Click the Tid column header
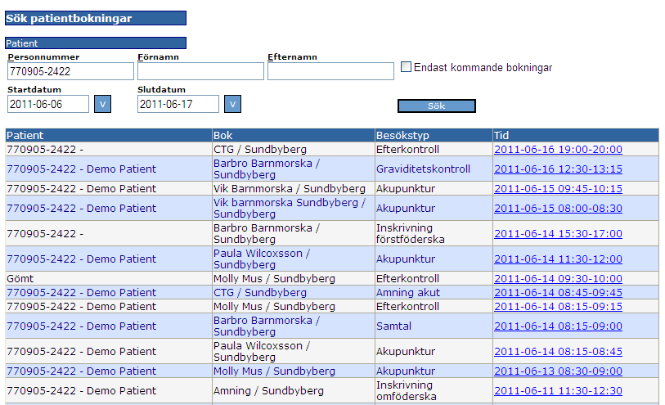This screenshot has height=405, width=665. click(576, 135)
